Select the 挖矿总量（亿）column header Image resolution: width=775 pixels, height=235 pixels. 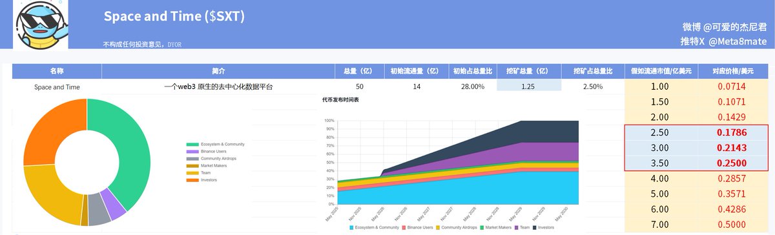(x=527, y=70)
